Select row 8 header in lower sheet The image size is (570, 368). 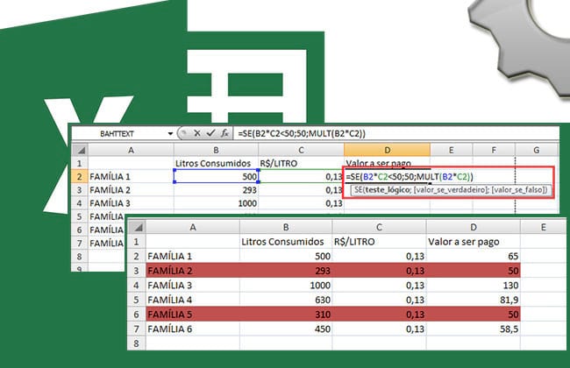[136, 343]
